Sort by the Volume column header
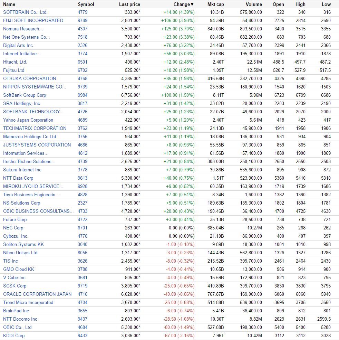 click(x=254, y=4)
